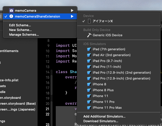Image resolution: width=162 pixels, height=126 pixels.
Task: Click line number 14 in the gutter
Action: pyautogui.click(x=48, y=72)
